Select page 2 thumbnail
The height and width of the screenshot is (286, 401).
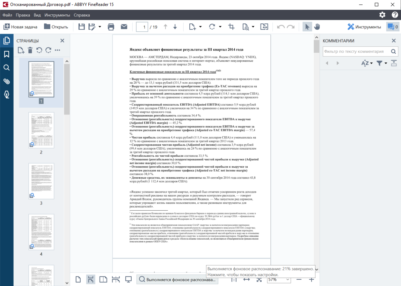point(41,130)
